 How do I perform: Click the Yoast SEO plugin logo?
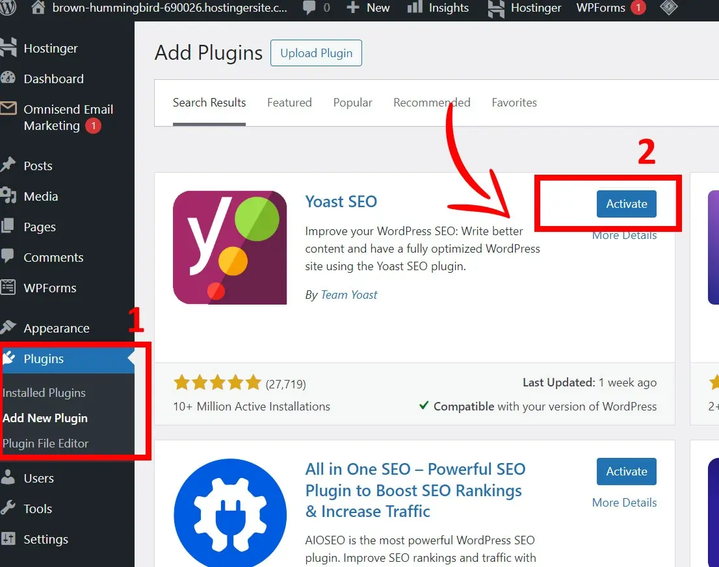229,247
